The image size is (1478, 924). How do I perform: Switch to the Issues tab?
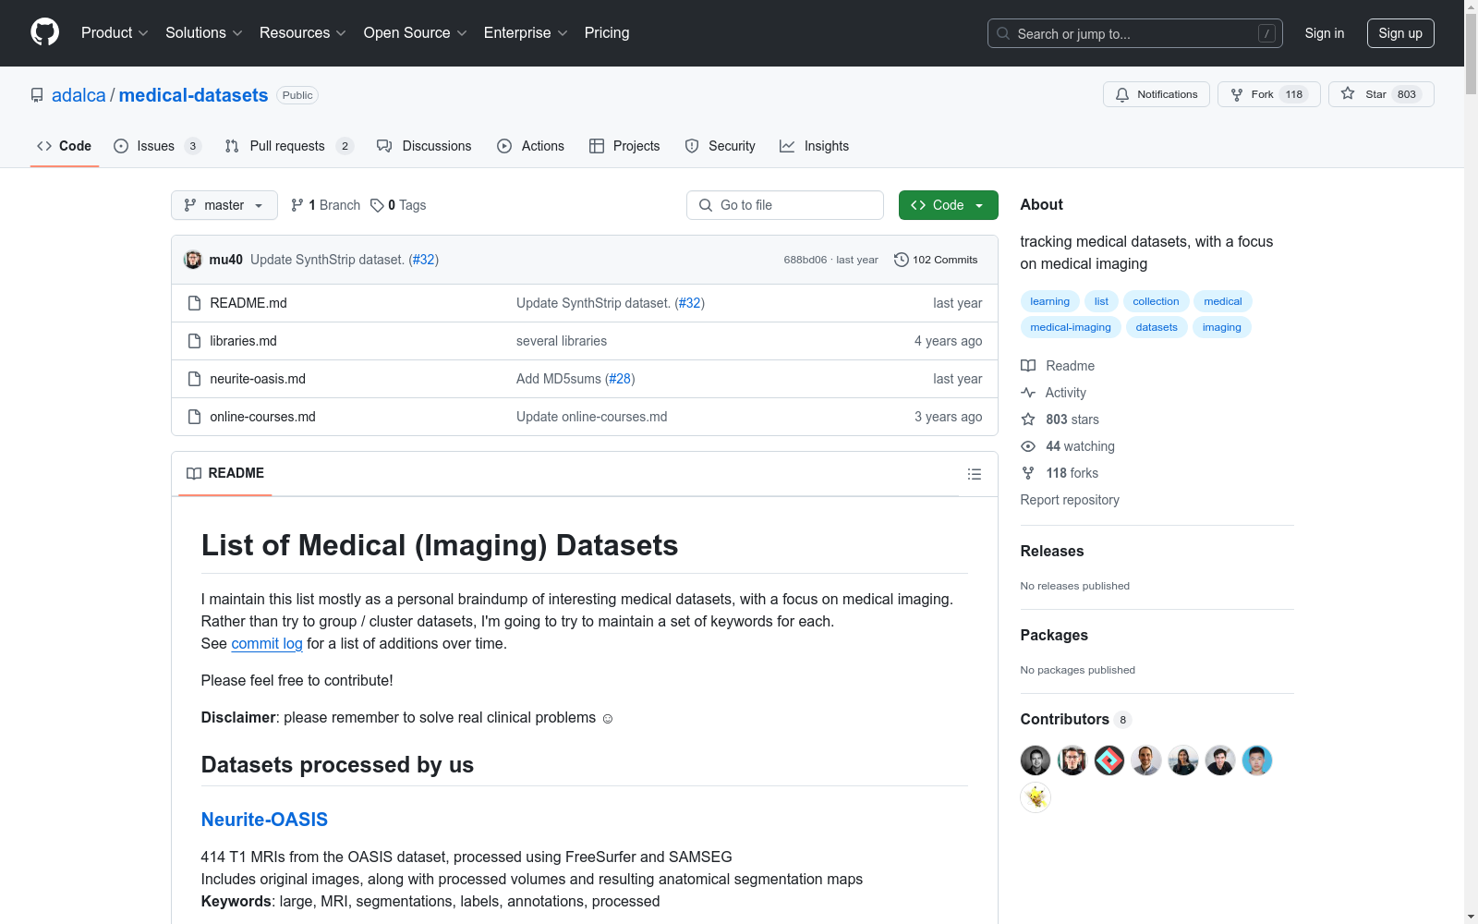coord(157,146)
